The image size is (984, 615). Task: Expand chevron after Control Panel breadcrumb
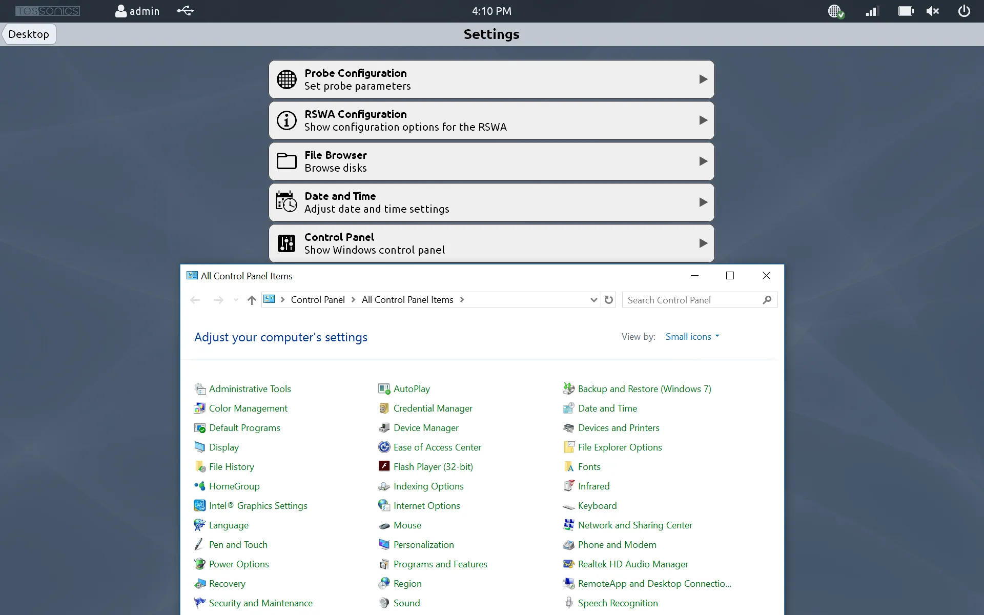353,300
